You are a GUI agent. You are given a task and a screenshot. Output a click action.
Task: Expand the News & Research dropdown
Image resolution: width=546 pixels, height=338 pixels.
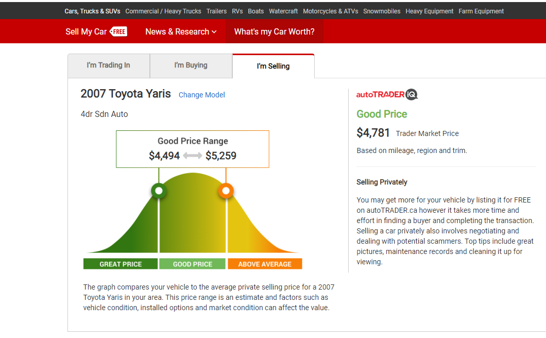[181, 32]
